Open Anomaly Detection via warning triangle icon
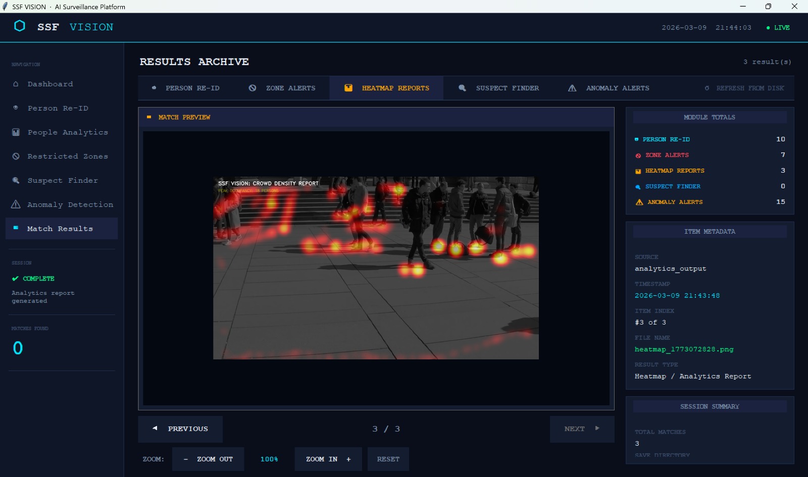The height and width of the screenshot is (477, 808). (16, 204)
